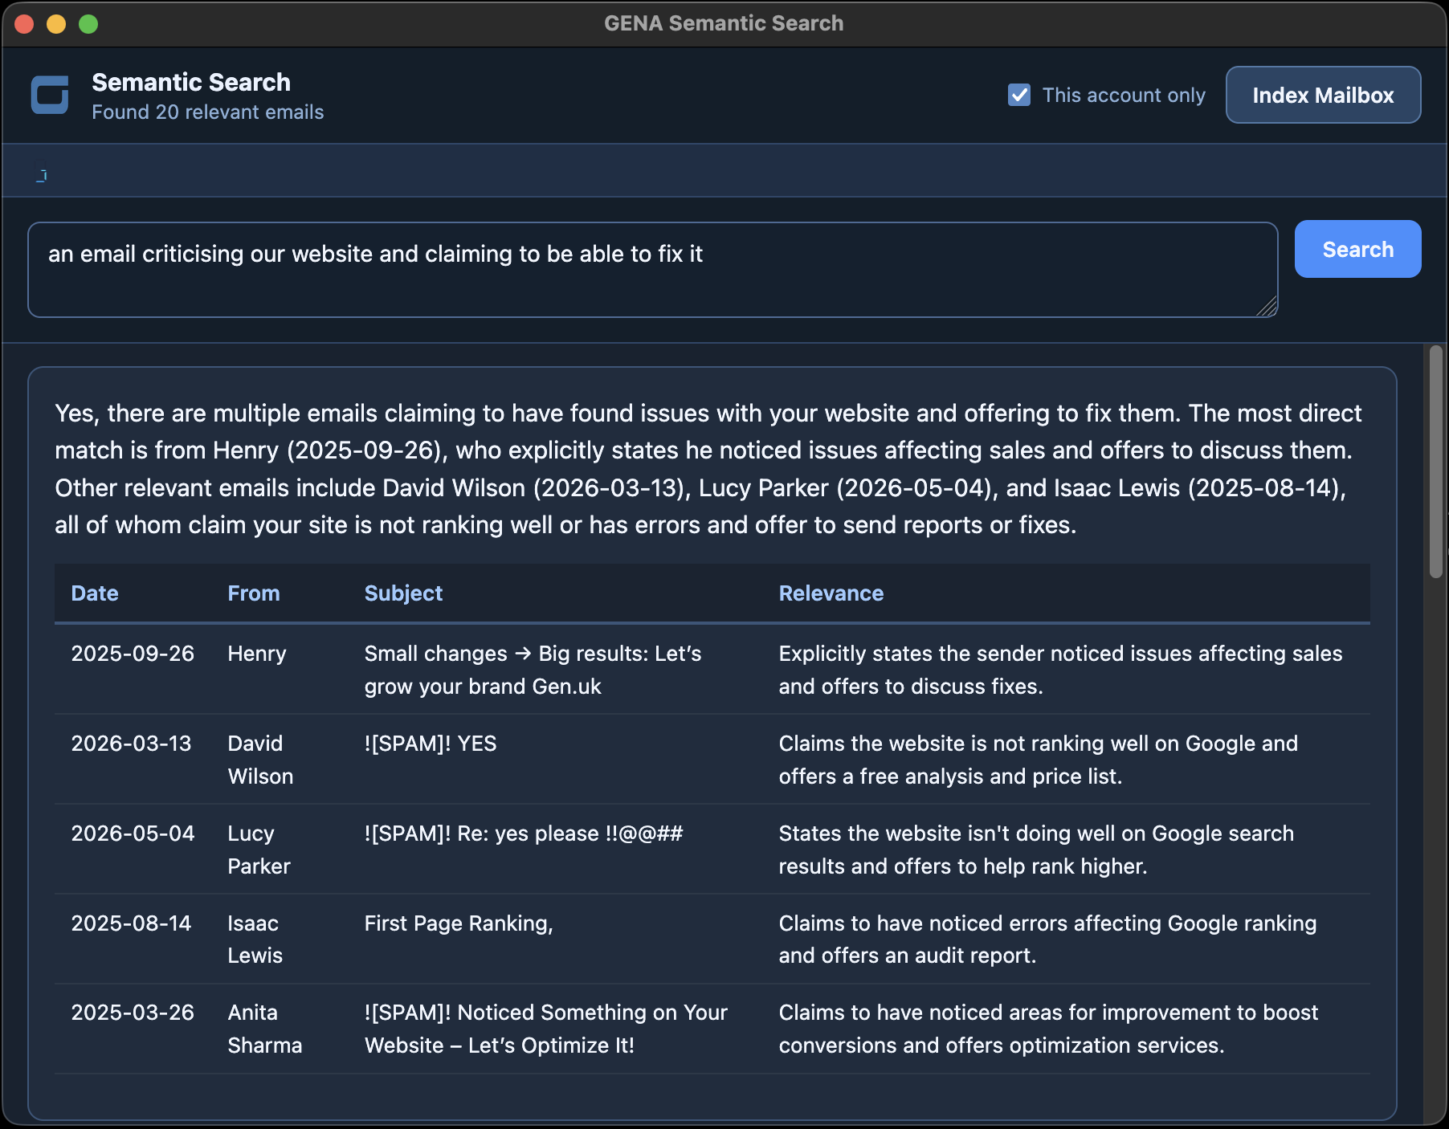Select the sender David Wilson cell
The height and width of the screenshot is (1129, 1449).
pos(260,760)
